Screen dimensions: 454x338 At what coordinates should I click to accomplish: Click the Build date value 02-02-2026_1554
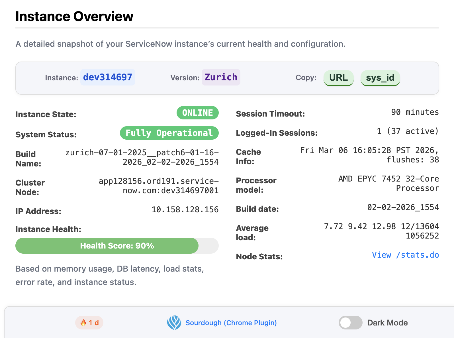[403, 207]
